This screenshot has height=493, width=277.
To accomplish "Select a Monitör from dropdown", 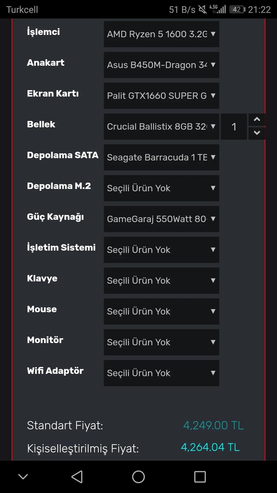I will (x=161, y=342).
